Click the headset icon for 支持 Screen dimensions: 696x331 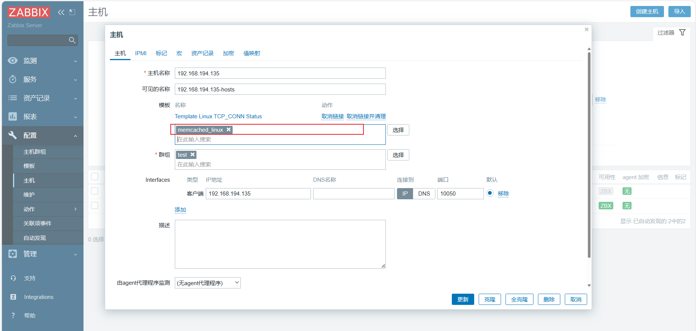[13, 278]
